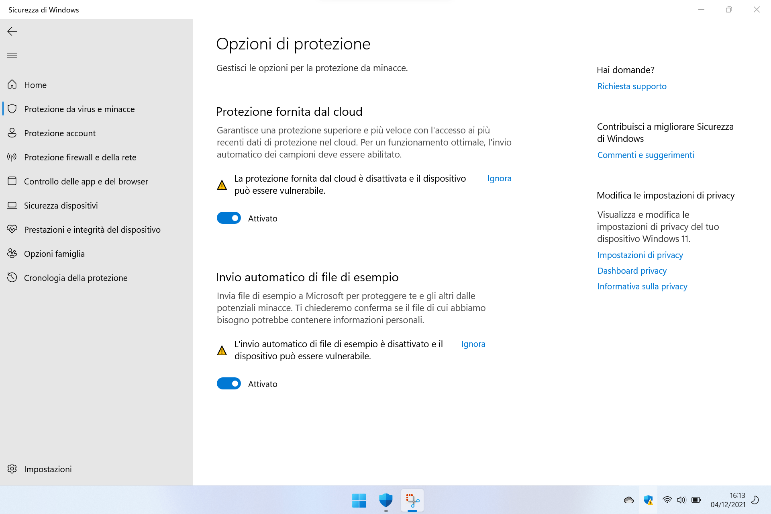Open Richiesta supporto link
Viewport: 771px width, 514px height.
632,86
